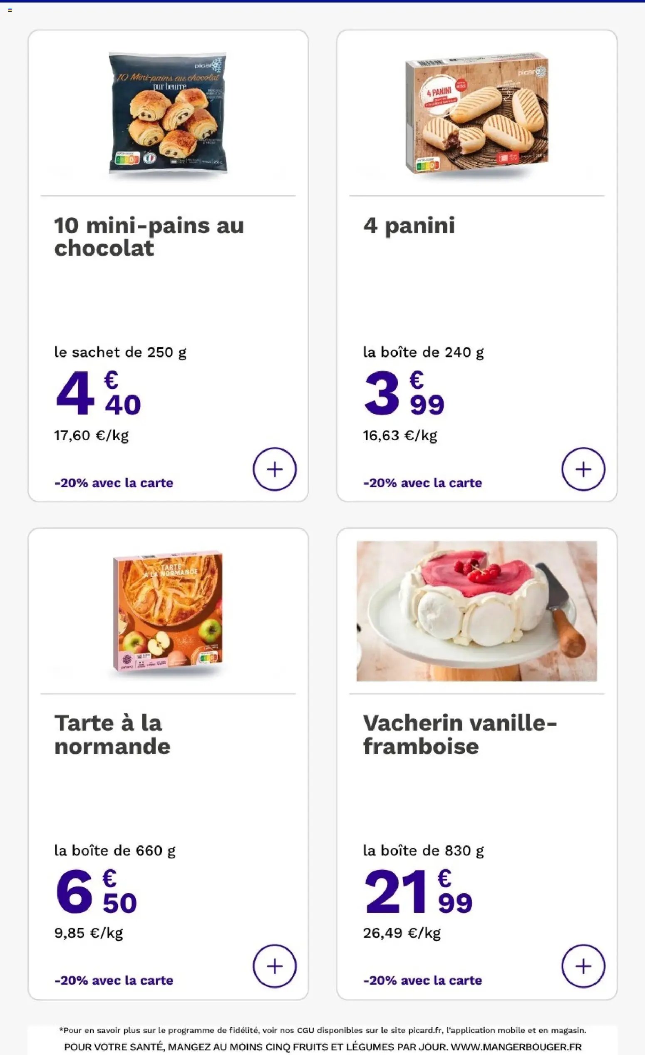The image size is (645, 1055).
Task: Add 10 mini-pains au chocolat with plus icon
Action: pos(274,469)
